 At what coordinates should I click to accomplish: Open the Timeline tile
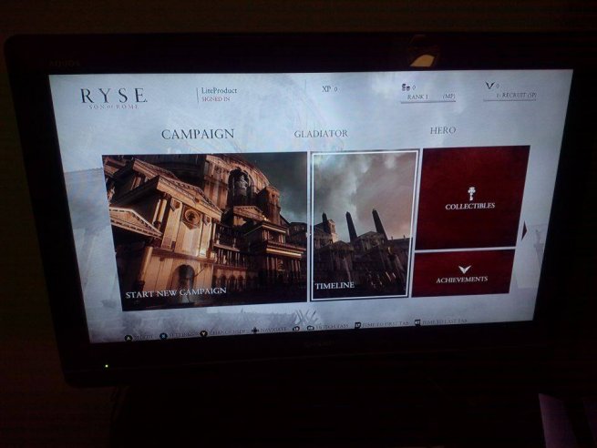(x=365, y=224)
